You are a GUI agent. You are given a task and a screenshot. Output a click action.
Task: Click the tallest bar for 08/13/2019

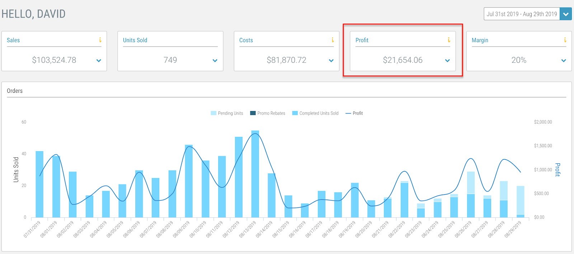[255, 174]
